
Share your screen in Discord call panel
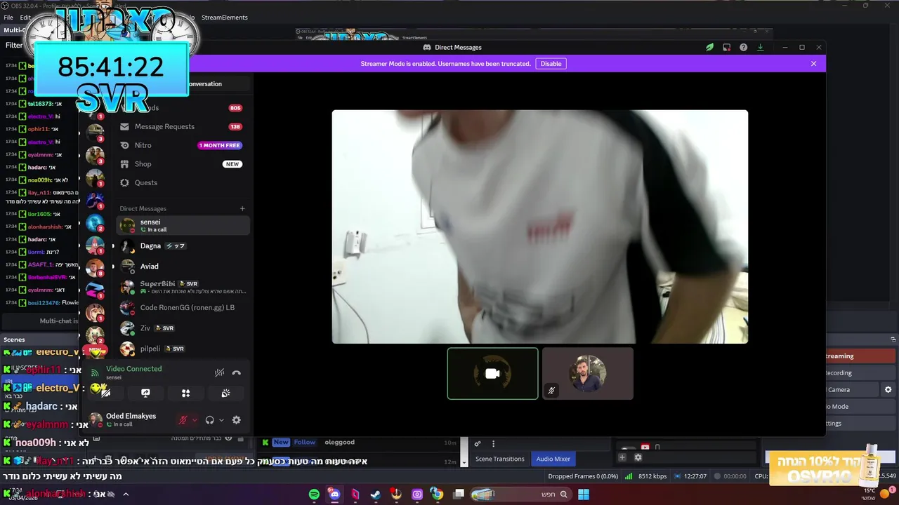point(145,393)
